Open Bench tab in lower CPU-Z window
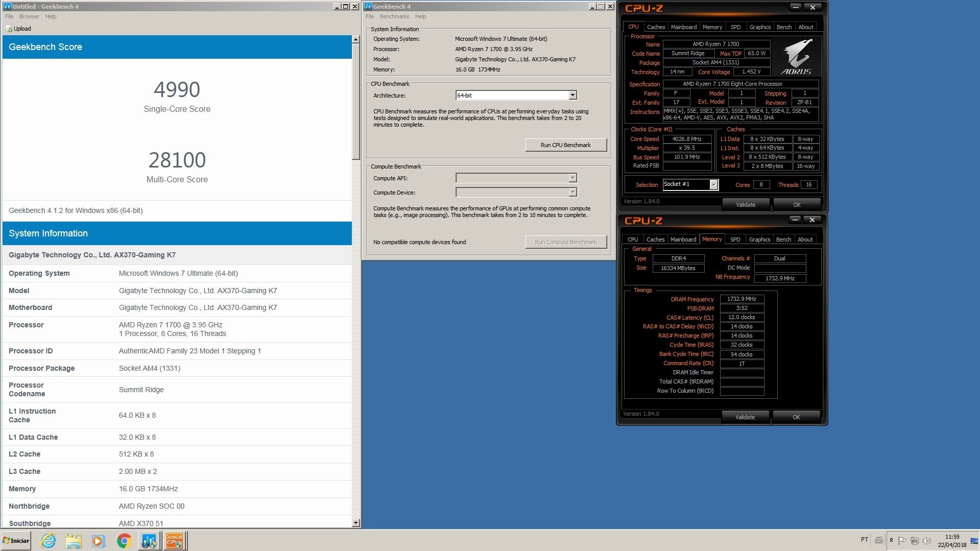 (x=783, y=239)
